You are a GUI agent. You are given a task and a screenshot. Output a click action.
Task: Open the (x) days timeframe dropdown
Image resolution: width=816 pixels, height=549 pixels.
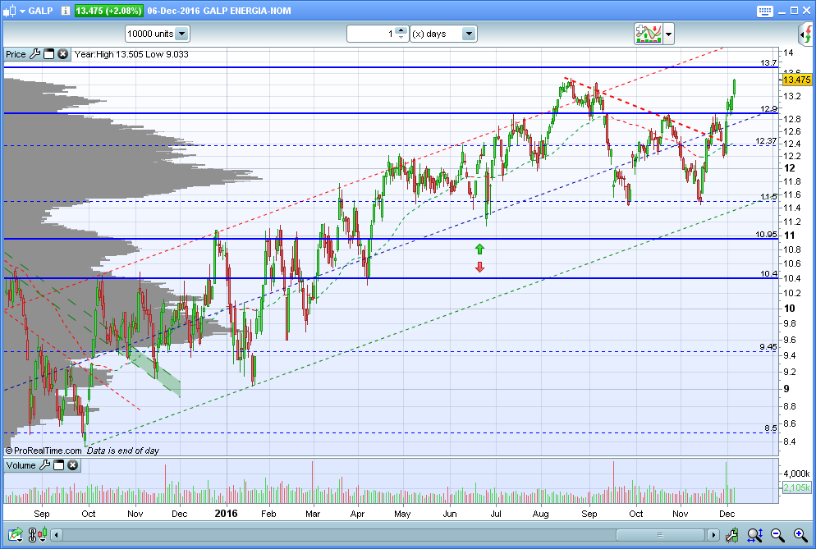pyautogui.click(x=443, y=34)
